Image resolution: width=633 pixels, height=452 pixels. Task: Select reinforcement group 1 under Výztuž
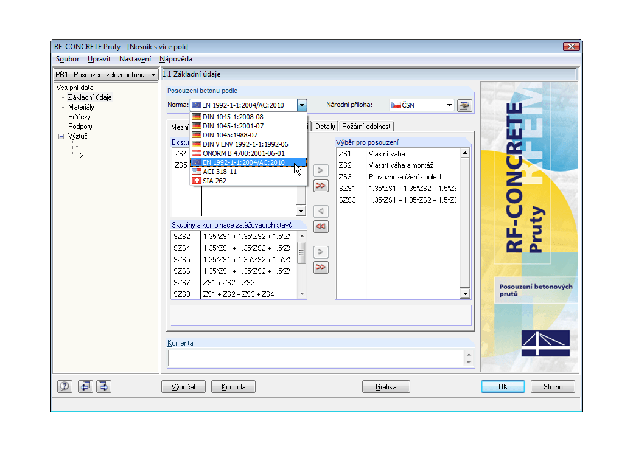81,146
